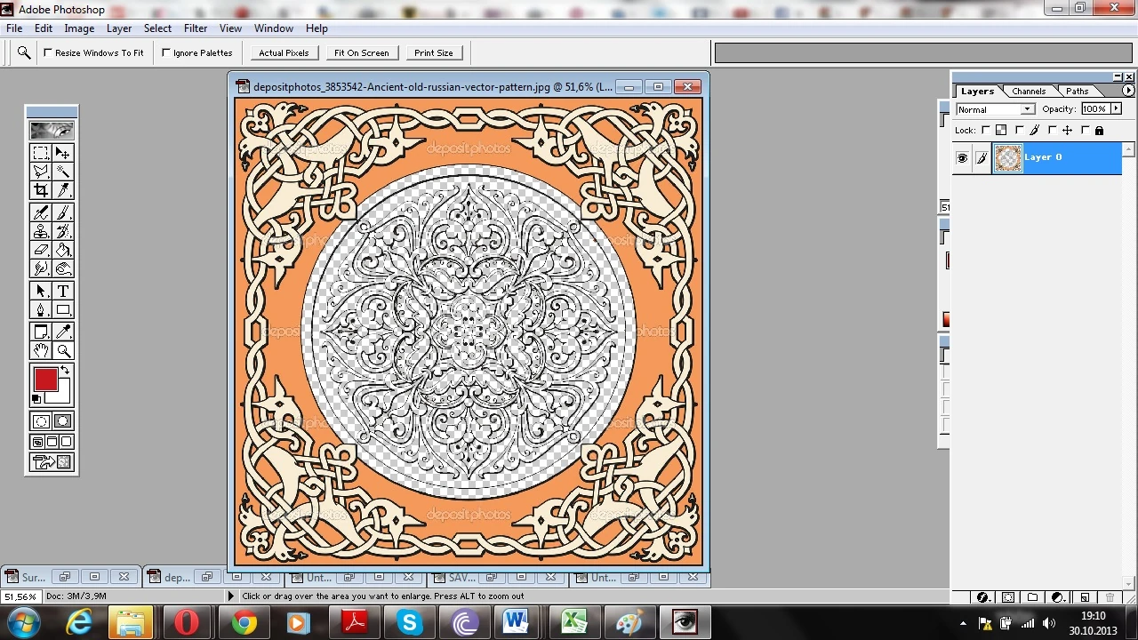Image resolution: width=1138 pixels, height=640 pixels.
Task: Choose the Clone Stamp tool
Action: (41, 231)
